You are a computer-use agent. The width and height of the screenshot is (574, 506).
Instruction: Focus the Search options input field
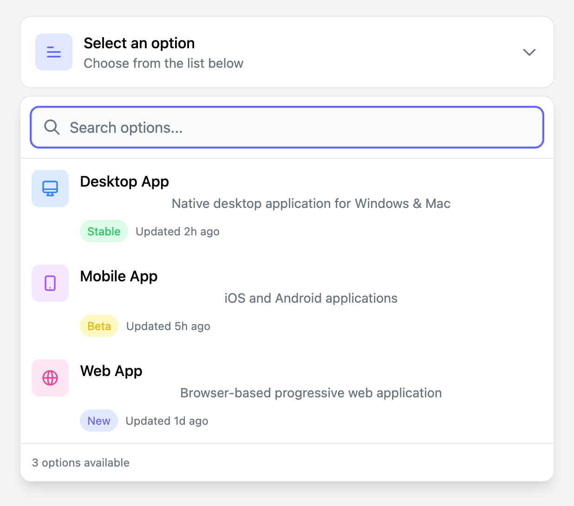point(287,127)
